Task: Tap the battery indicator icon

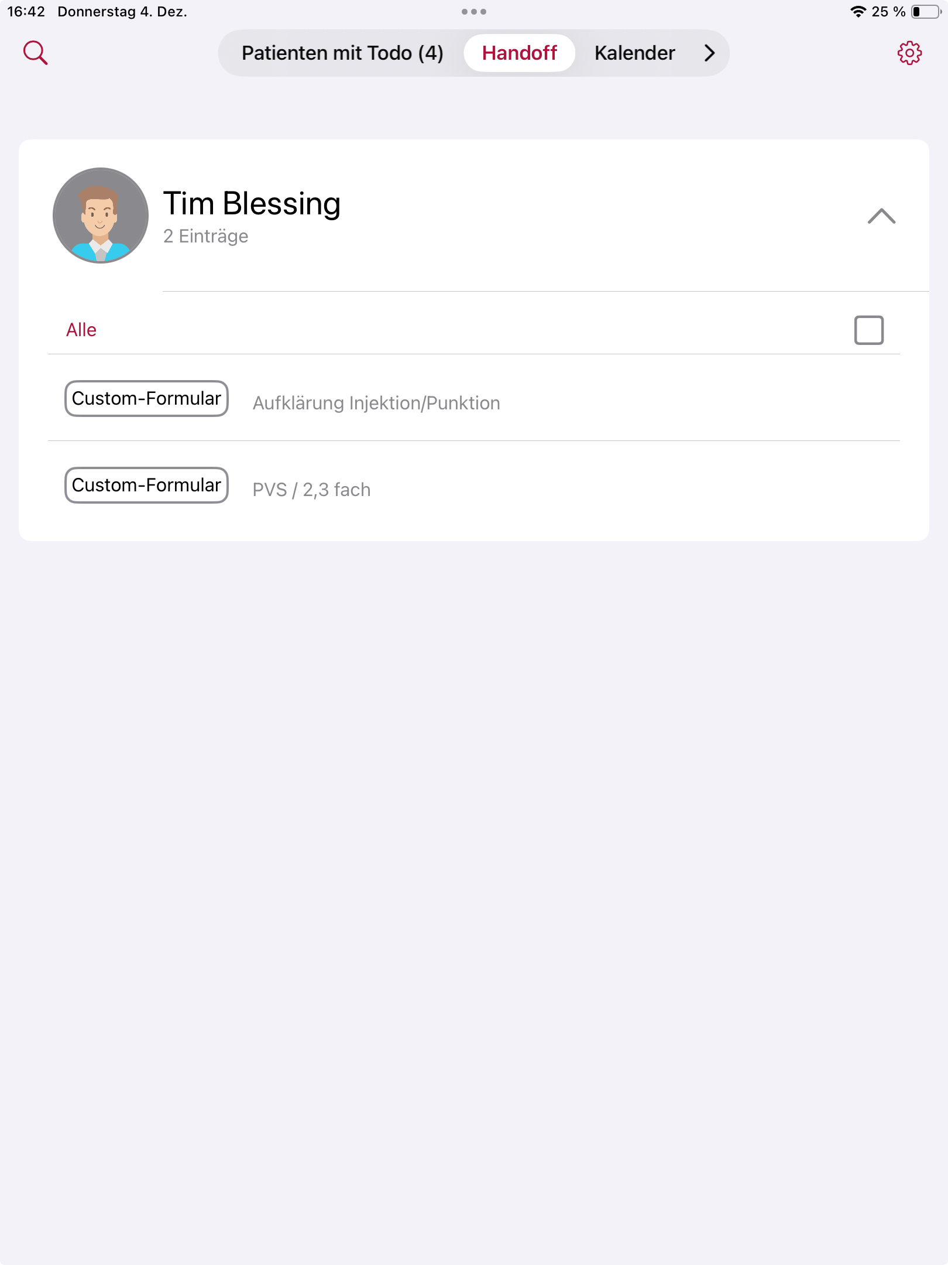Action: pyautogui.click(x=926, y=12)
